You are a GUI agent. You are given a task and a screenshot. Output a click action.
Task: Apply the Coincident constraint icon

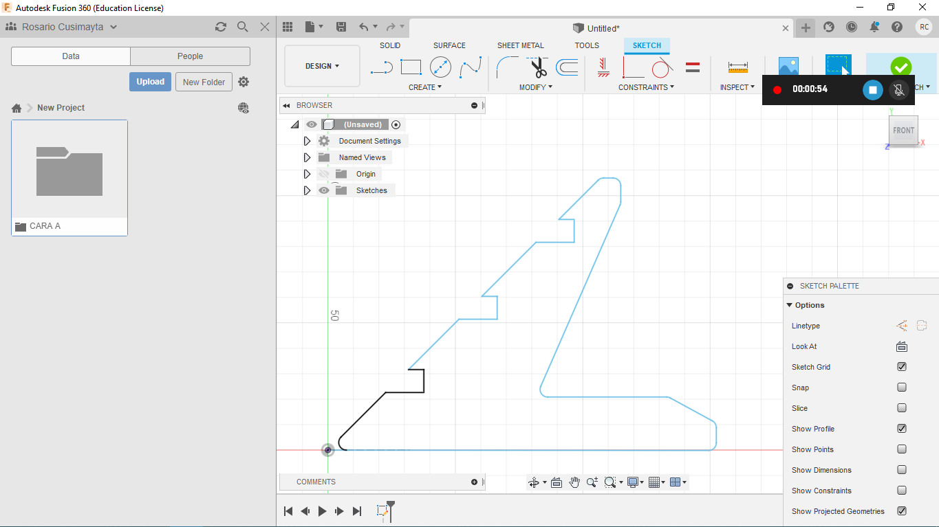tap(634, 67)
